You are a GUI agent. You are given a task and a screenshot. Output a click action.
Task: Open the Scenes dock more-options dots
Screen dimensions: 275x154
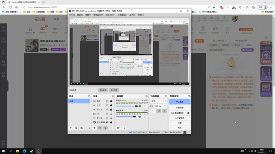(x=89, y=128)
